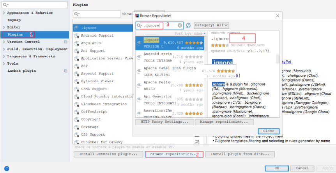Screen dimensions: 336x173
Task: Click plugin icon of .ignore in installed list
Action: (x=76, y=28)
